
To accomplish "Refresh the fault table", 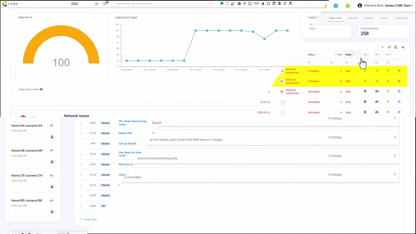I will (x=389, y=47).
